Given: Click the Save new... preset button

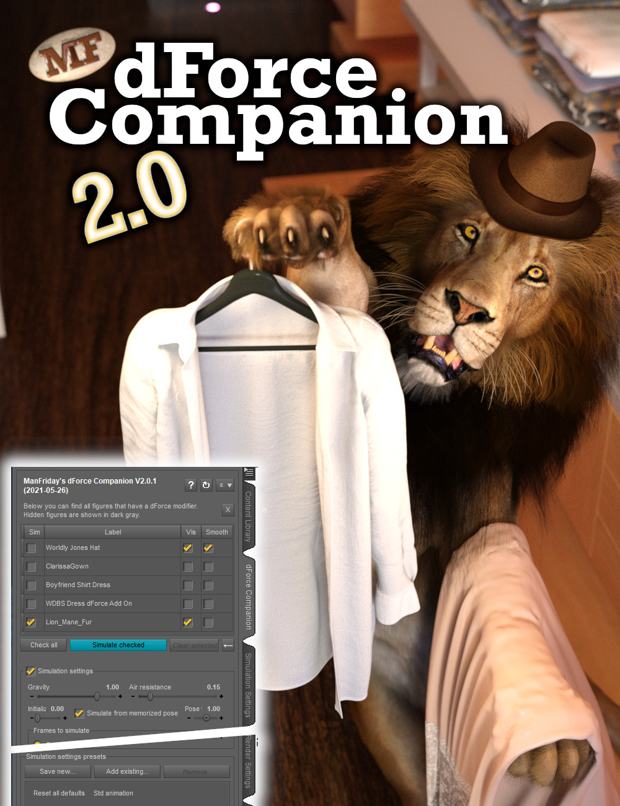Looking at the screenshot, I should click(x=58, y=772).
